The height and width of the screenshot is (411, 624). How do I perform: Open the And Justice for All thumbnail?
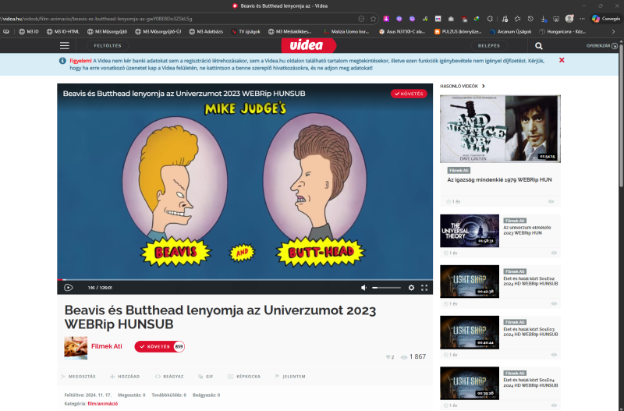[x=500, y=129]
